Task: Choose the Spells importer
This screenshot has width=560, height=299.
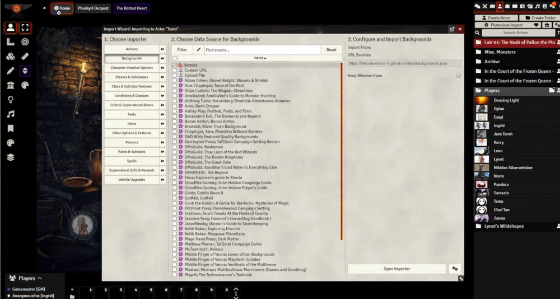Action: click(x=132, y=161)
